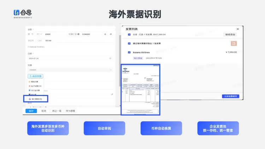This screenshot has height=149, width=265.
Task: Toggle the 全选 checkbox in invoice list
Action: click(129, 35)
